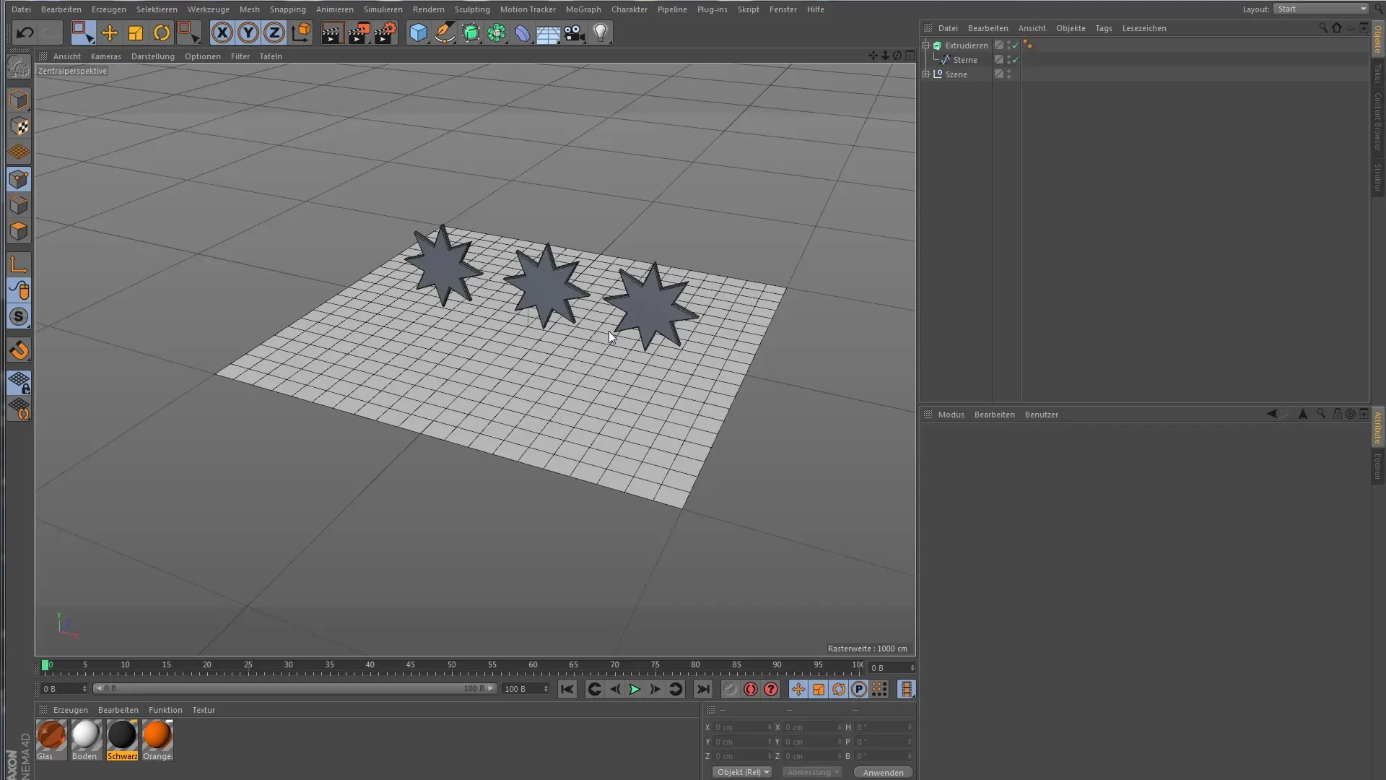The image size is (1386, 780).
Task: Add a floor environment object
Action: [549, 32]
